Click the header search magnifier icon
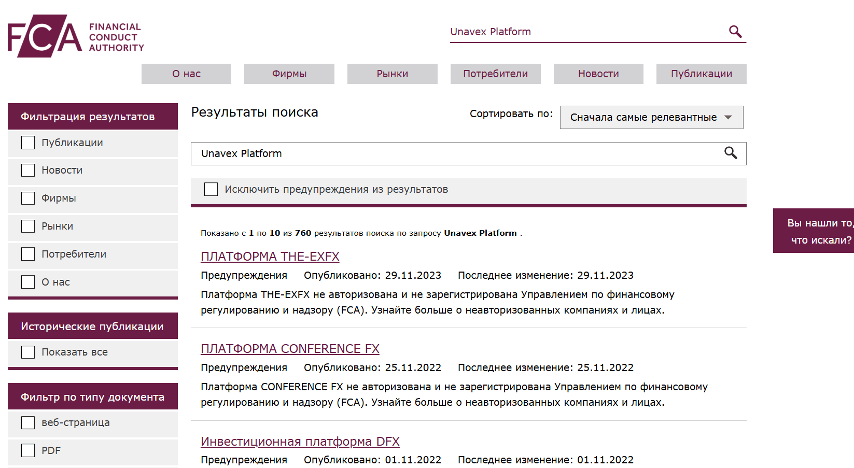 [x=735, y=32]
